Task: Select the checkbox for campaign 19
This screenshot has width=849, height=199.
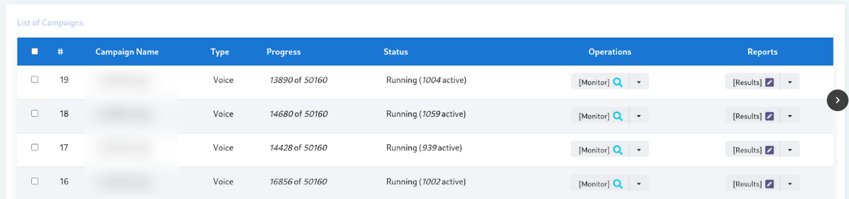Action: pos(35,79)
